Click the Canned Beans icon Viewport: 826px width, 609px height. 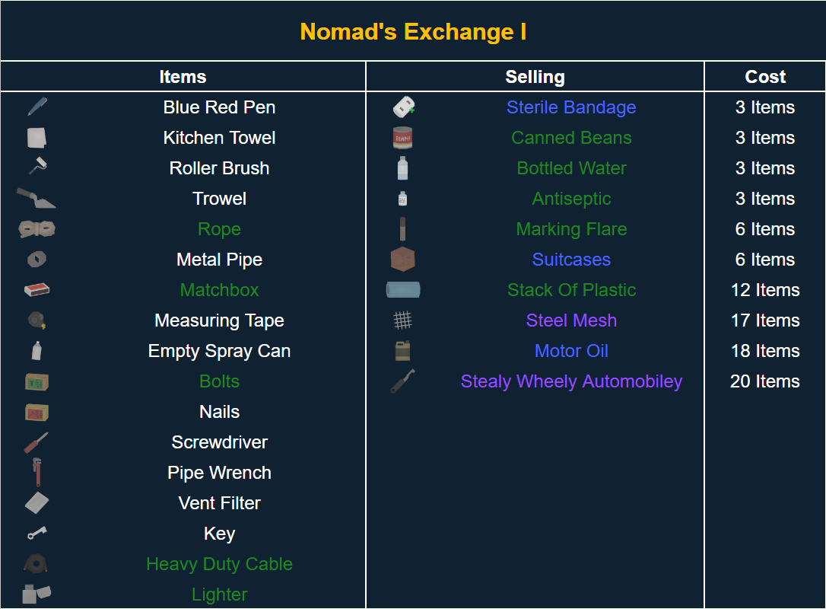402,138
